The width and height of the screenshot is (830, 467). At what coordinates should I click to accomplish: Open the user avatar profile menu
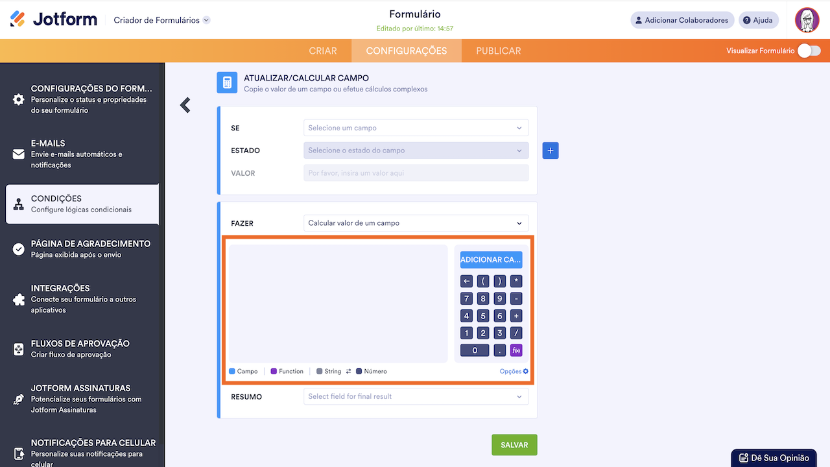pos(807,20)
